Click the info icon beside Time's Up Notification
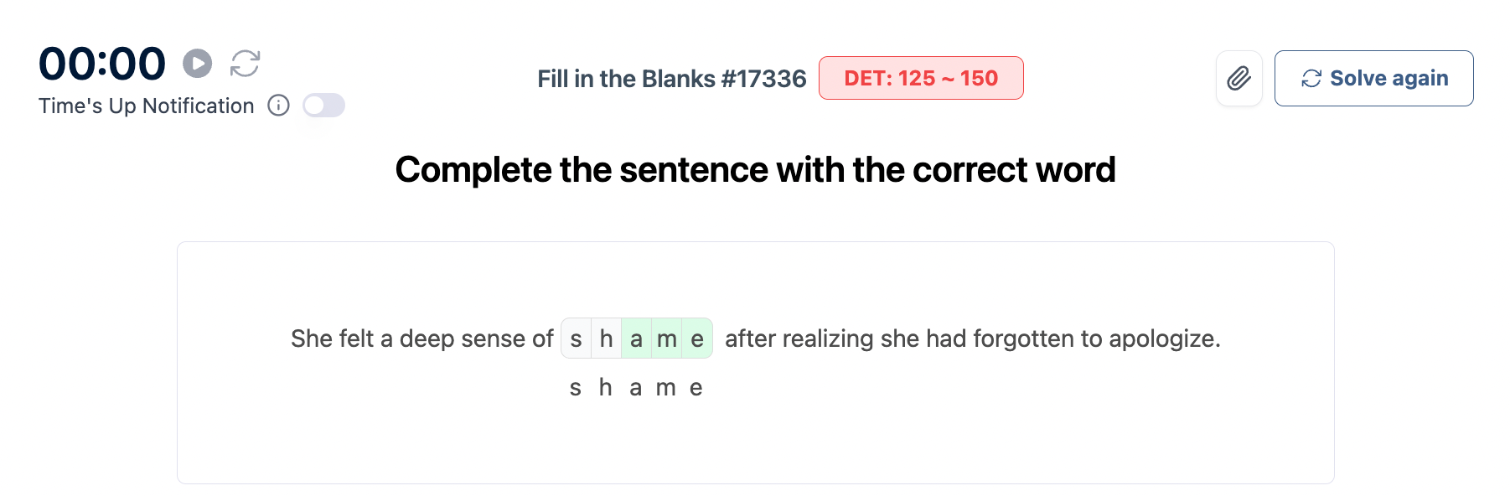This screenshot has height=496, width=1510. pyautogui.click(x=278, y=106)
